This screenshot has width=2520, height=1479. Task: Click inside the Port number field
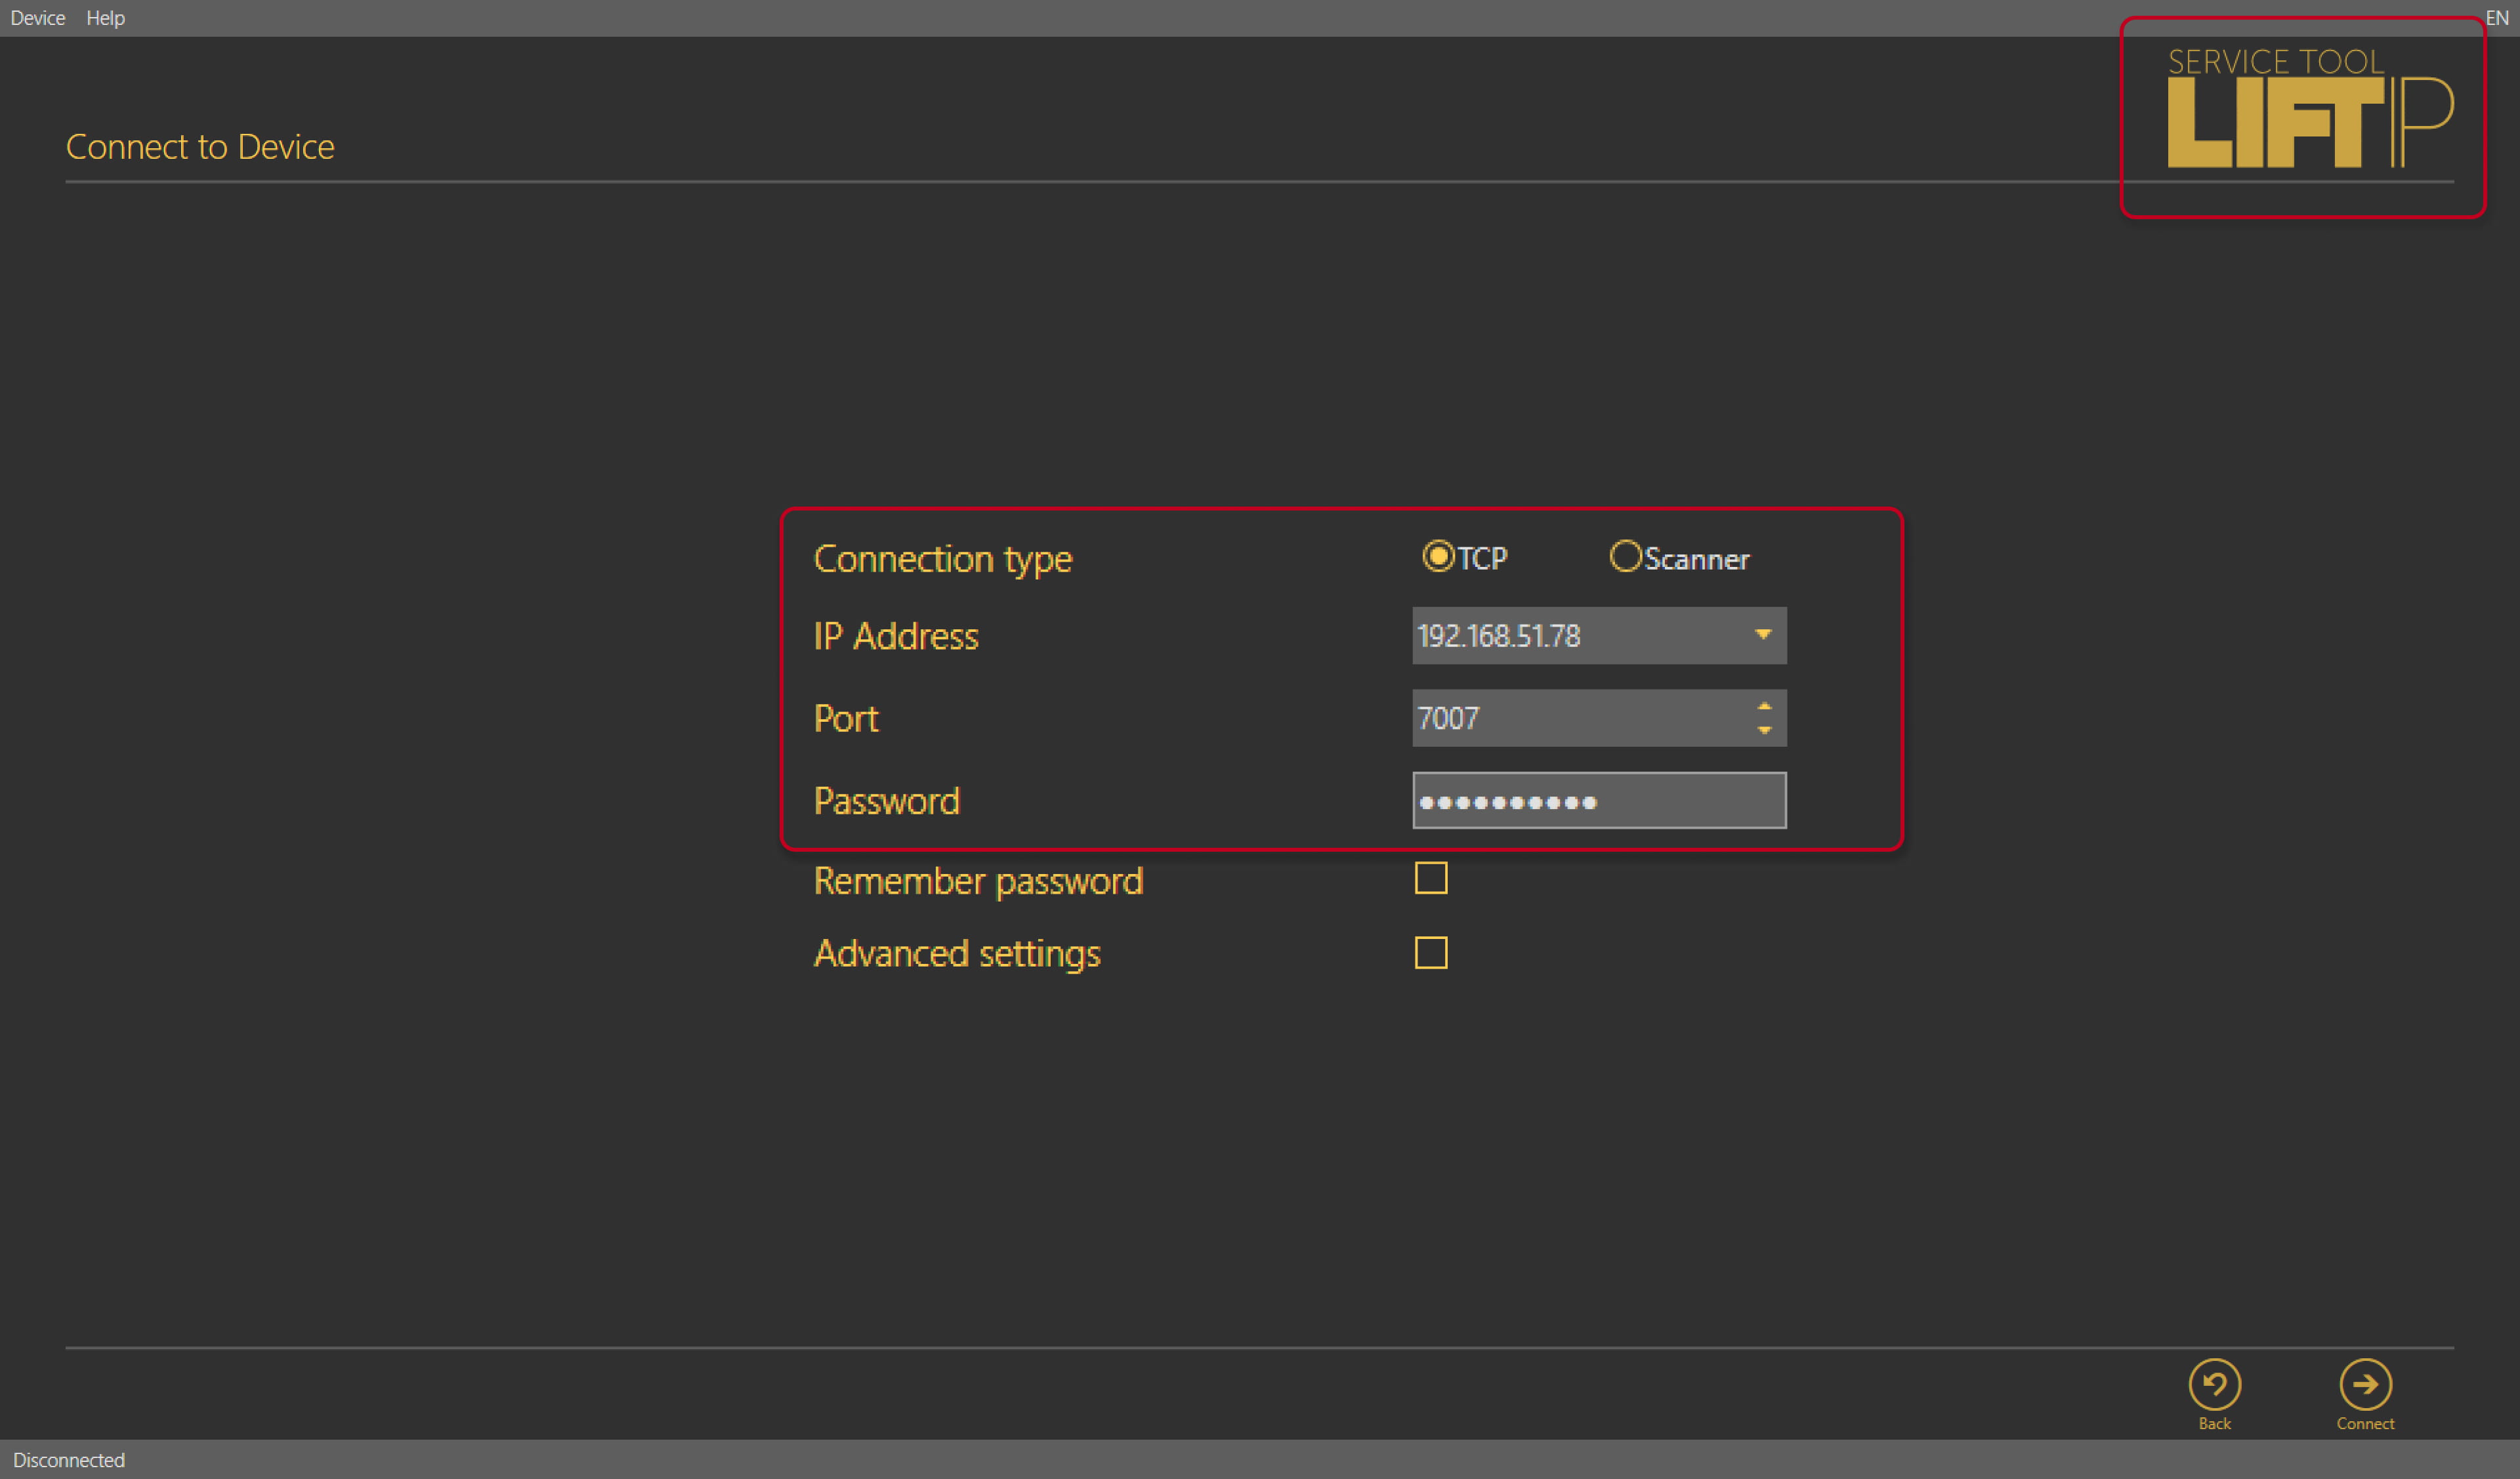click(1580, 718)
